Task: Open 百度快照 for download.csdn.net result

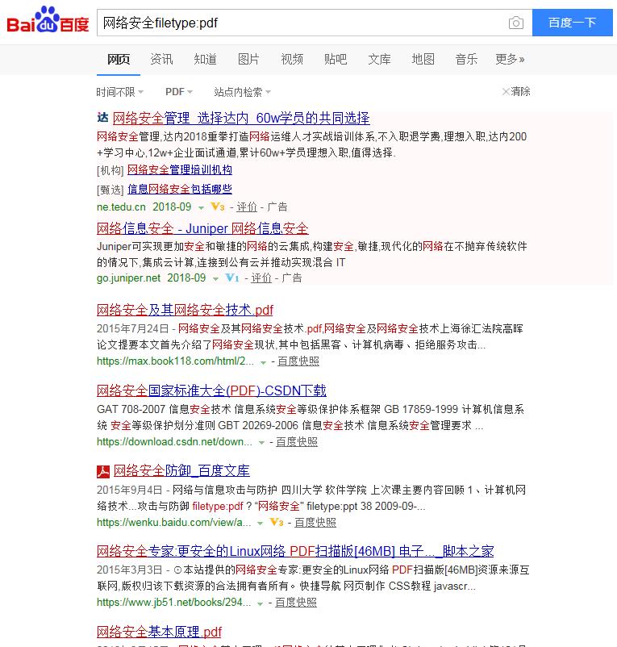Action: click(297, 441)
